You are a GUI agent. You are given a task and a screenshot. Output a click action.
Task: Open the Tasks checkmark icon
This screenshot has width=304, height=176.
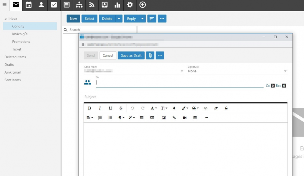pyautogui.click(x=54, y=5)
